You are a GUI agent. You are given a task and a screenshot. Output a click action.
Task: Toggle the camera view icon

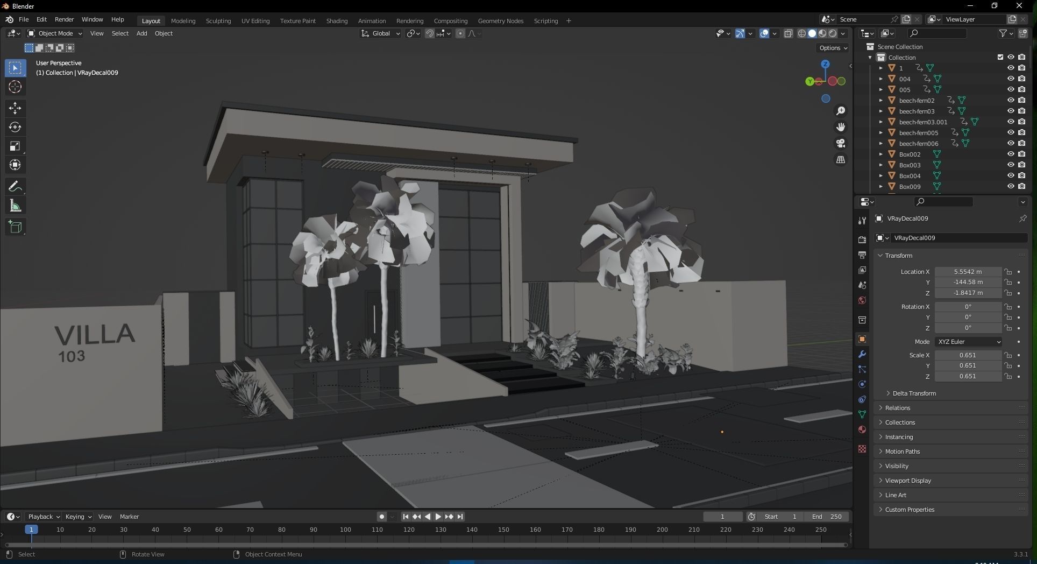(841, 143)
